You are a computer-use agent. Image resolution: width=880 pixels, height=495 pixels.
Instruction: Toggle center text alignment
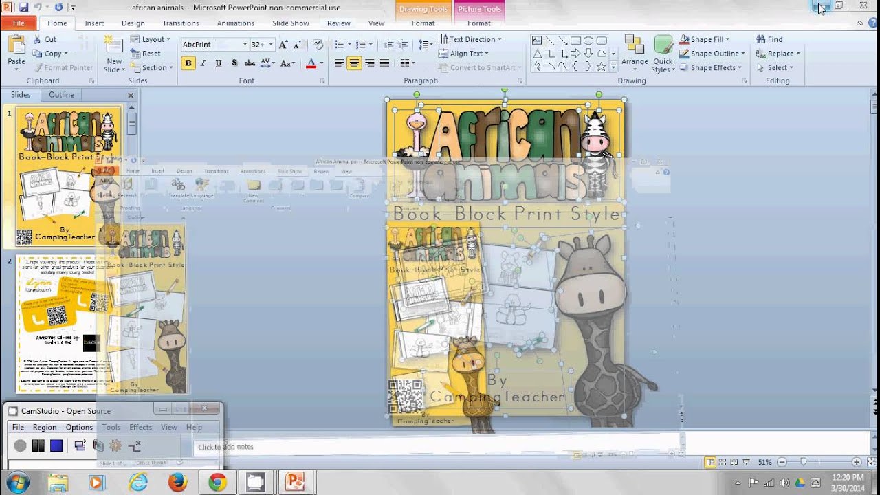point(355,63)
